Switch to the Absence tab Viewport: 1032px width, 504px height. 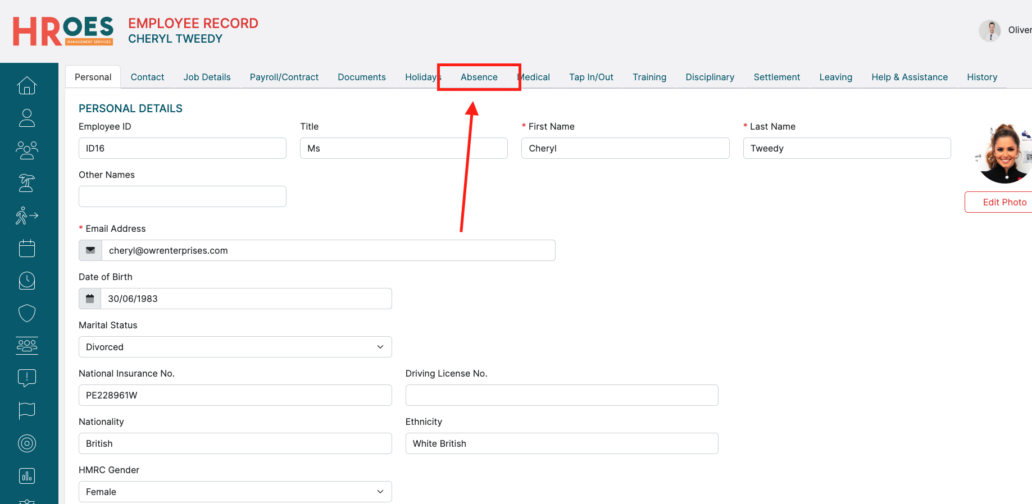click(x=479, y=77)
